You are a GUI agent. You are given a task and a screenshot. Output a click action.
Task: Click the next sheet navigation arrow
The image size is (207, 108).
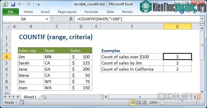coord(14,97)
